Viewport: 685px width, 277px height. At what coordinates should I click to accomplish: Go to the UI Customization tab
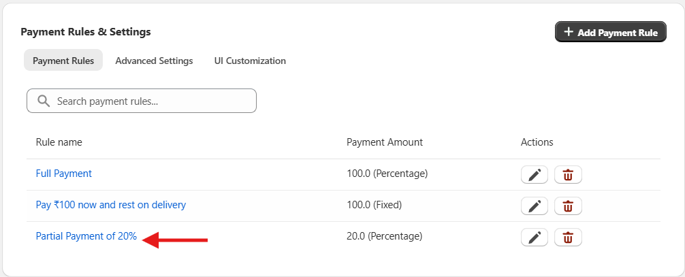[250, 61]
